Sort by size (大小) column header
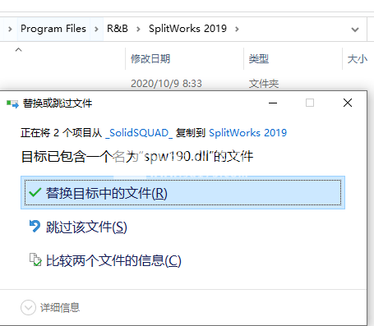This screenshot has width=374, height=326. point(358,59)
